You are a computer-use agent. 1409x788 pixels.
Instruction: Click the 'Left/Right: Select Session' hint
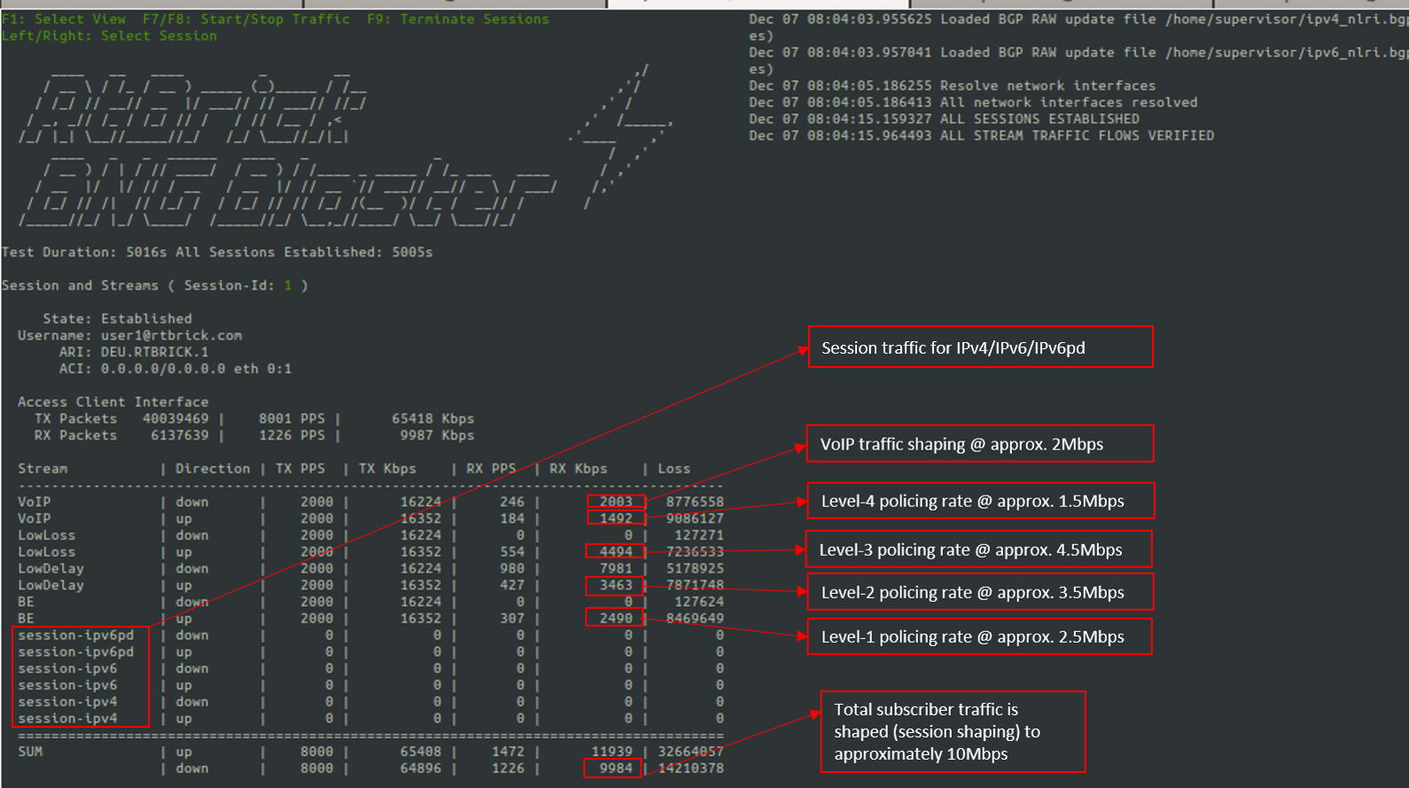[x=109, y=35]
